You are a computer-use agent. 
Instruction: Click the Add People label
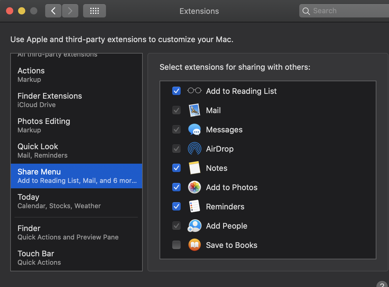(226, 226)
